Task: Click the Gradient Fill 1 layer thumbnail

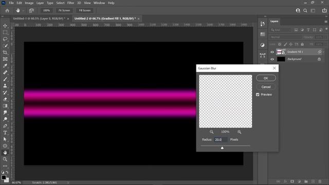Action: (281, 52)
